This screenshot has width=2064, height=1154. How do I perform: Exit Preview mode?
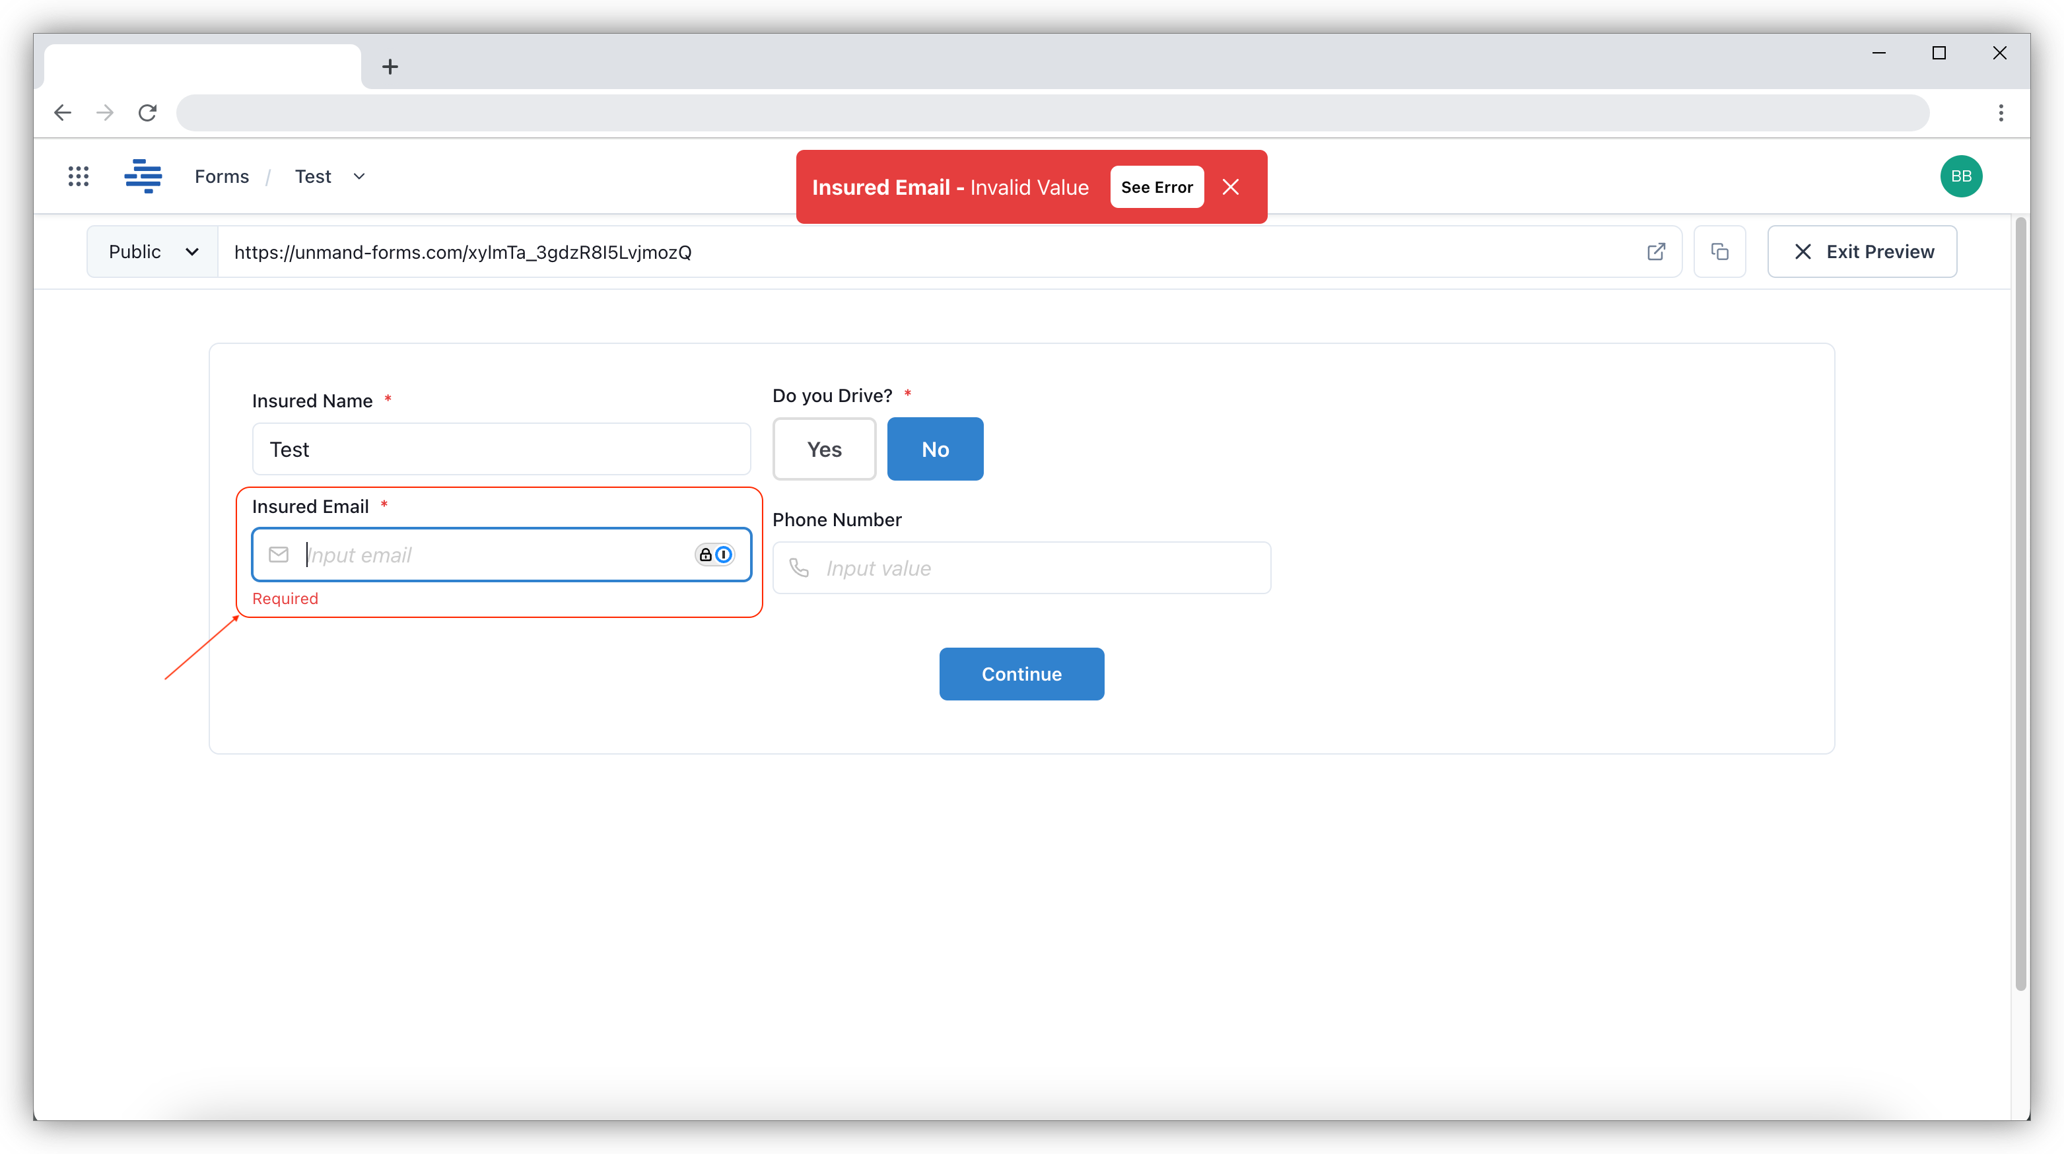(1862, 251)
